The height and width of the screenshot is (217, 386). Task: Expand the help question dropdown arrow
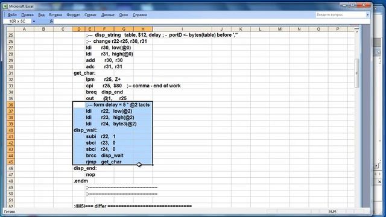(367, 14)
